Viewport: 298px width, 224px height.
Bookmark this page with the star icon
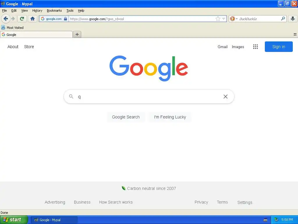point(218,19)
